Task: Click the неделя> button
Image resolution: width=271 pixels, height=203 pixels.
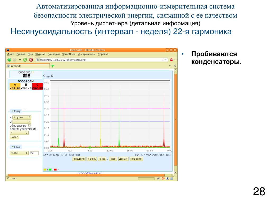Action: (x=136, y=159)
